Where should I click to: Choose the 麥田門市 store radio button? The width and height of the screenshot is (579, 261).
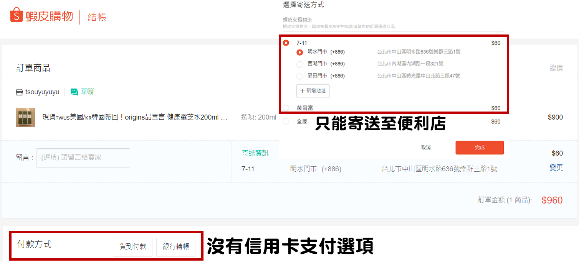(x=300, y=76)
